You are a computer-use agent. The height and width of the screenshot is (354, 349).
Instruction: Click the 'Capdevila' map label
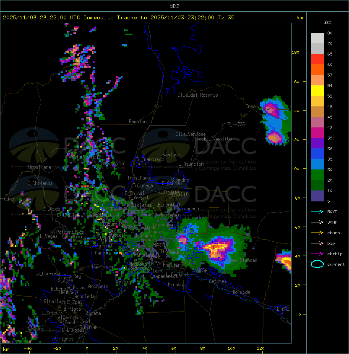tap(112, 164)
